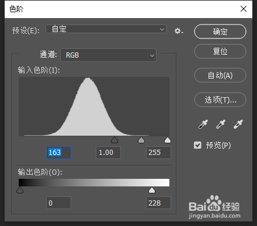Click the output shadow field showing 0
Viewport: 257px width, 226px height.
point(58,203)
